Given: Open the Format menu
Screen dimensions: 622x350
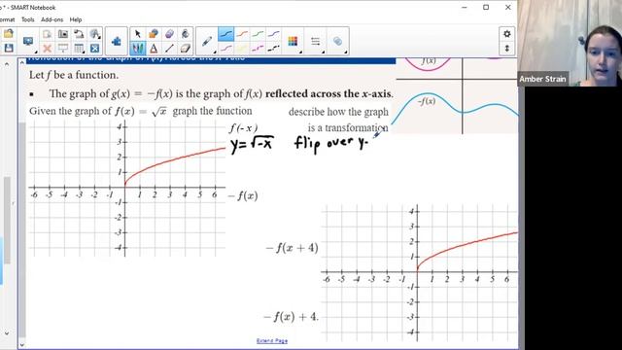Looking at the screenshot, I should (7, 19).
